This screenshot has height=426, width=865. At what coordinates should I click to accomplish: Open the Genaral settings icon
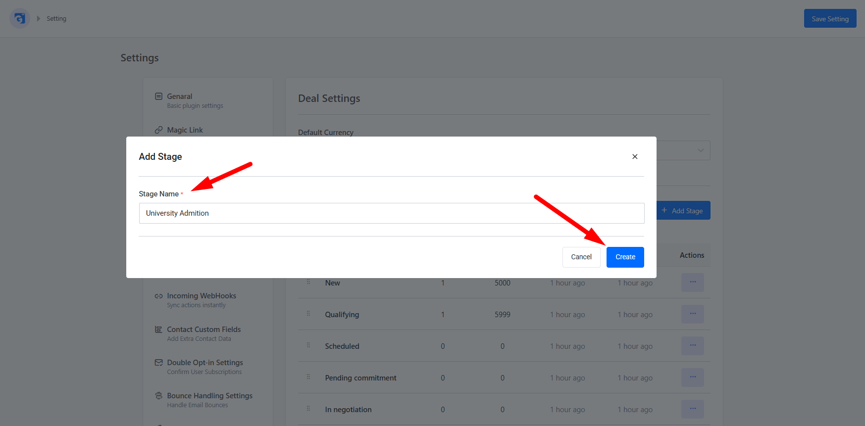pyautogui.click(x=158, y=96)
